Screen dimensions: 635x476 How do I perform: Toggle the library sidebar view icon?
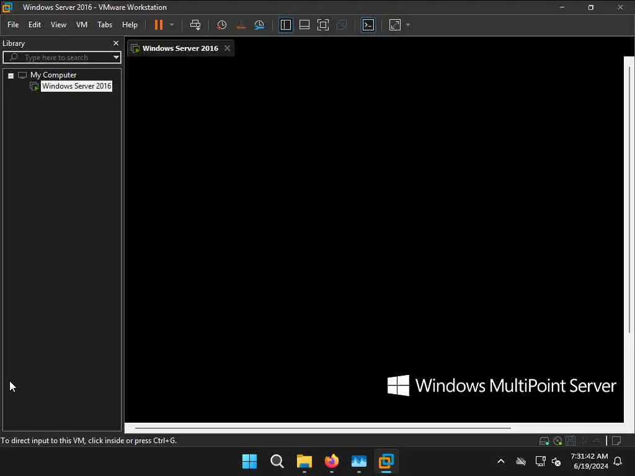point(285,25)
